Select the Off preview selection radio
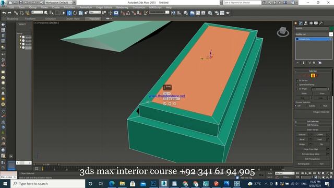Image resolution: width=334 pixels, height=188 pixels. tap(296, 105)
